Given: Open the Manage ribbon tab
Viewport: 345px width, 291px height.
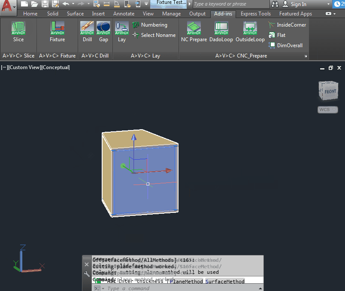Looking at the screenshot, I should [x=171, y=14].
